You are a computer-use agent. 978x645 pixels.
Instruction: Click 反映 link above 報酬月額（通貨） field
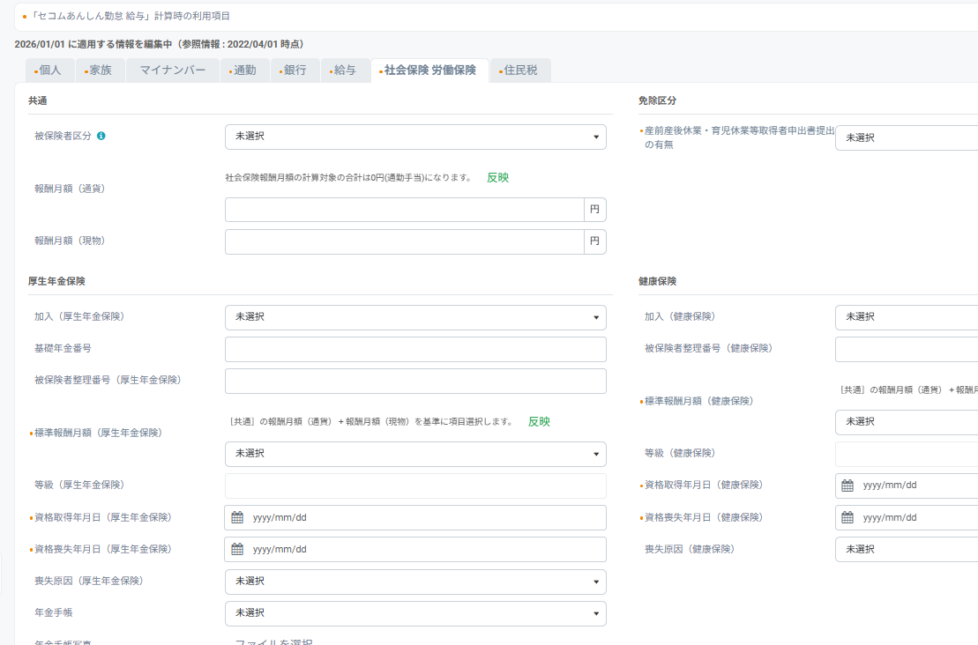pos(497,177)
